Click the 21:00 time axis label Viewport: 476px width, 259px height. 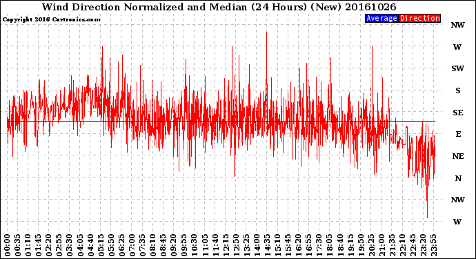coord(381,245)
